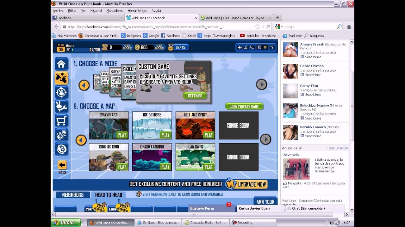Subscribe to Gente Chimba via Suscribirme
The height and width of the screenshot is (227, 405).
click(313, 75)
